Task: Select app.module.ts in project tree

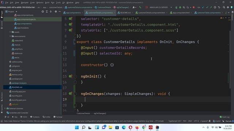Action: point(23,28)
